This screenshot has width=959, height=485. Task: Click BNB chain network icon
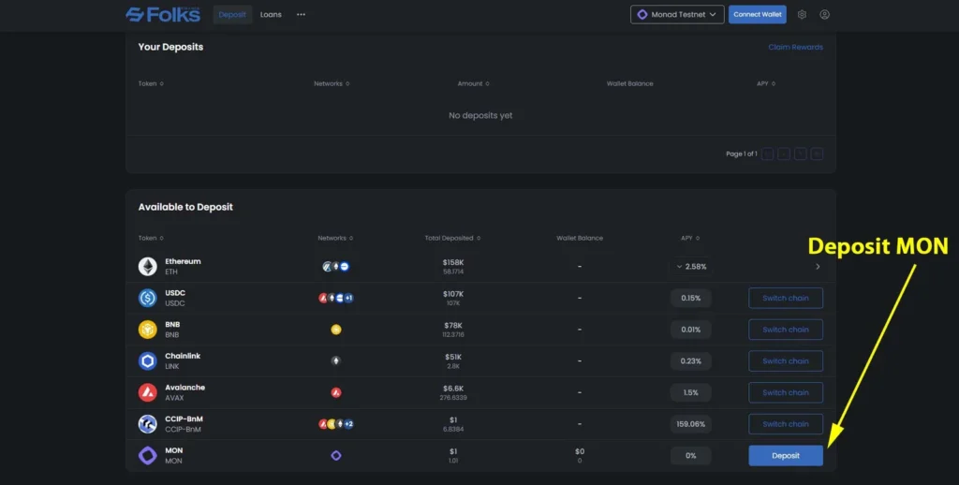336,330
